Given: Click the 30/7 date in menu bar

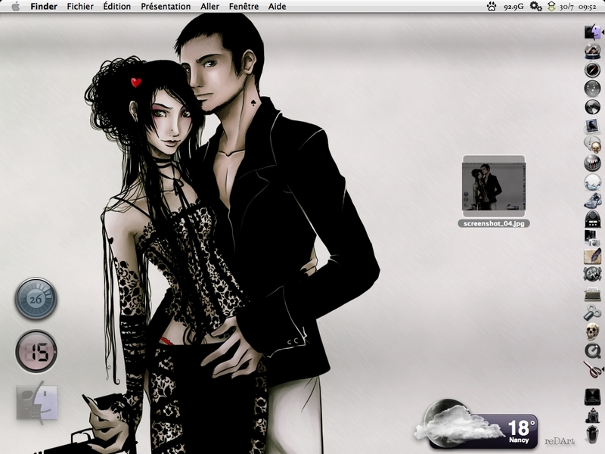Looking at the screenshot, I should coord(566,7).
